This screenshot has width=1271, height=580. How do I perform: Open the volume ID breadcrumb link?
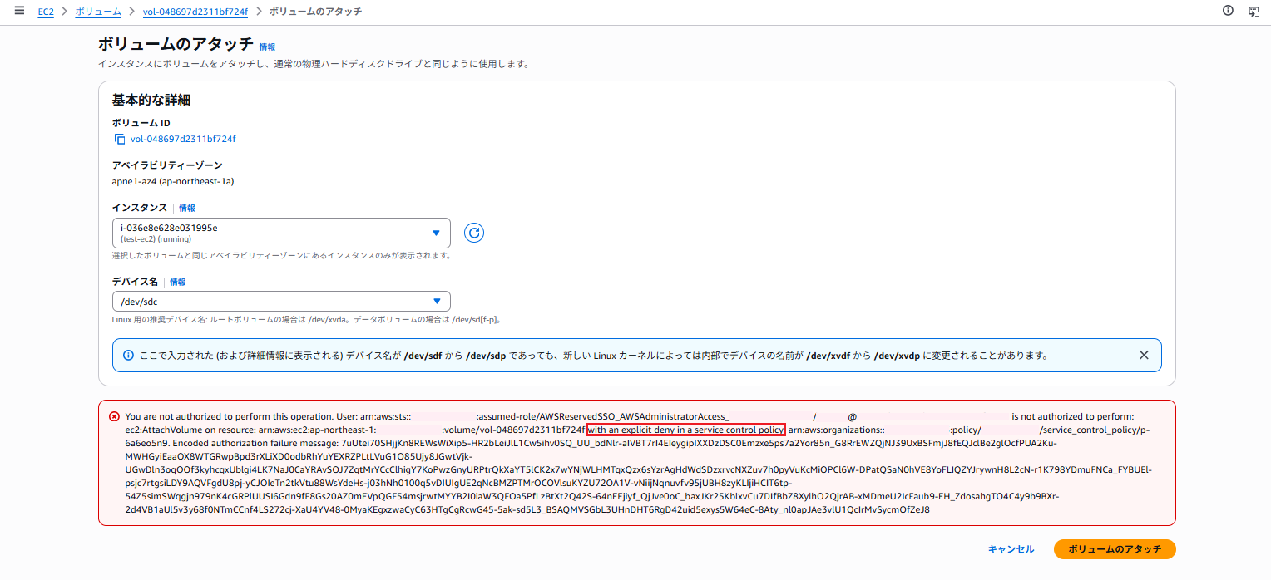pyautogui.click(x=194, y=12)
